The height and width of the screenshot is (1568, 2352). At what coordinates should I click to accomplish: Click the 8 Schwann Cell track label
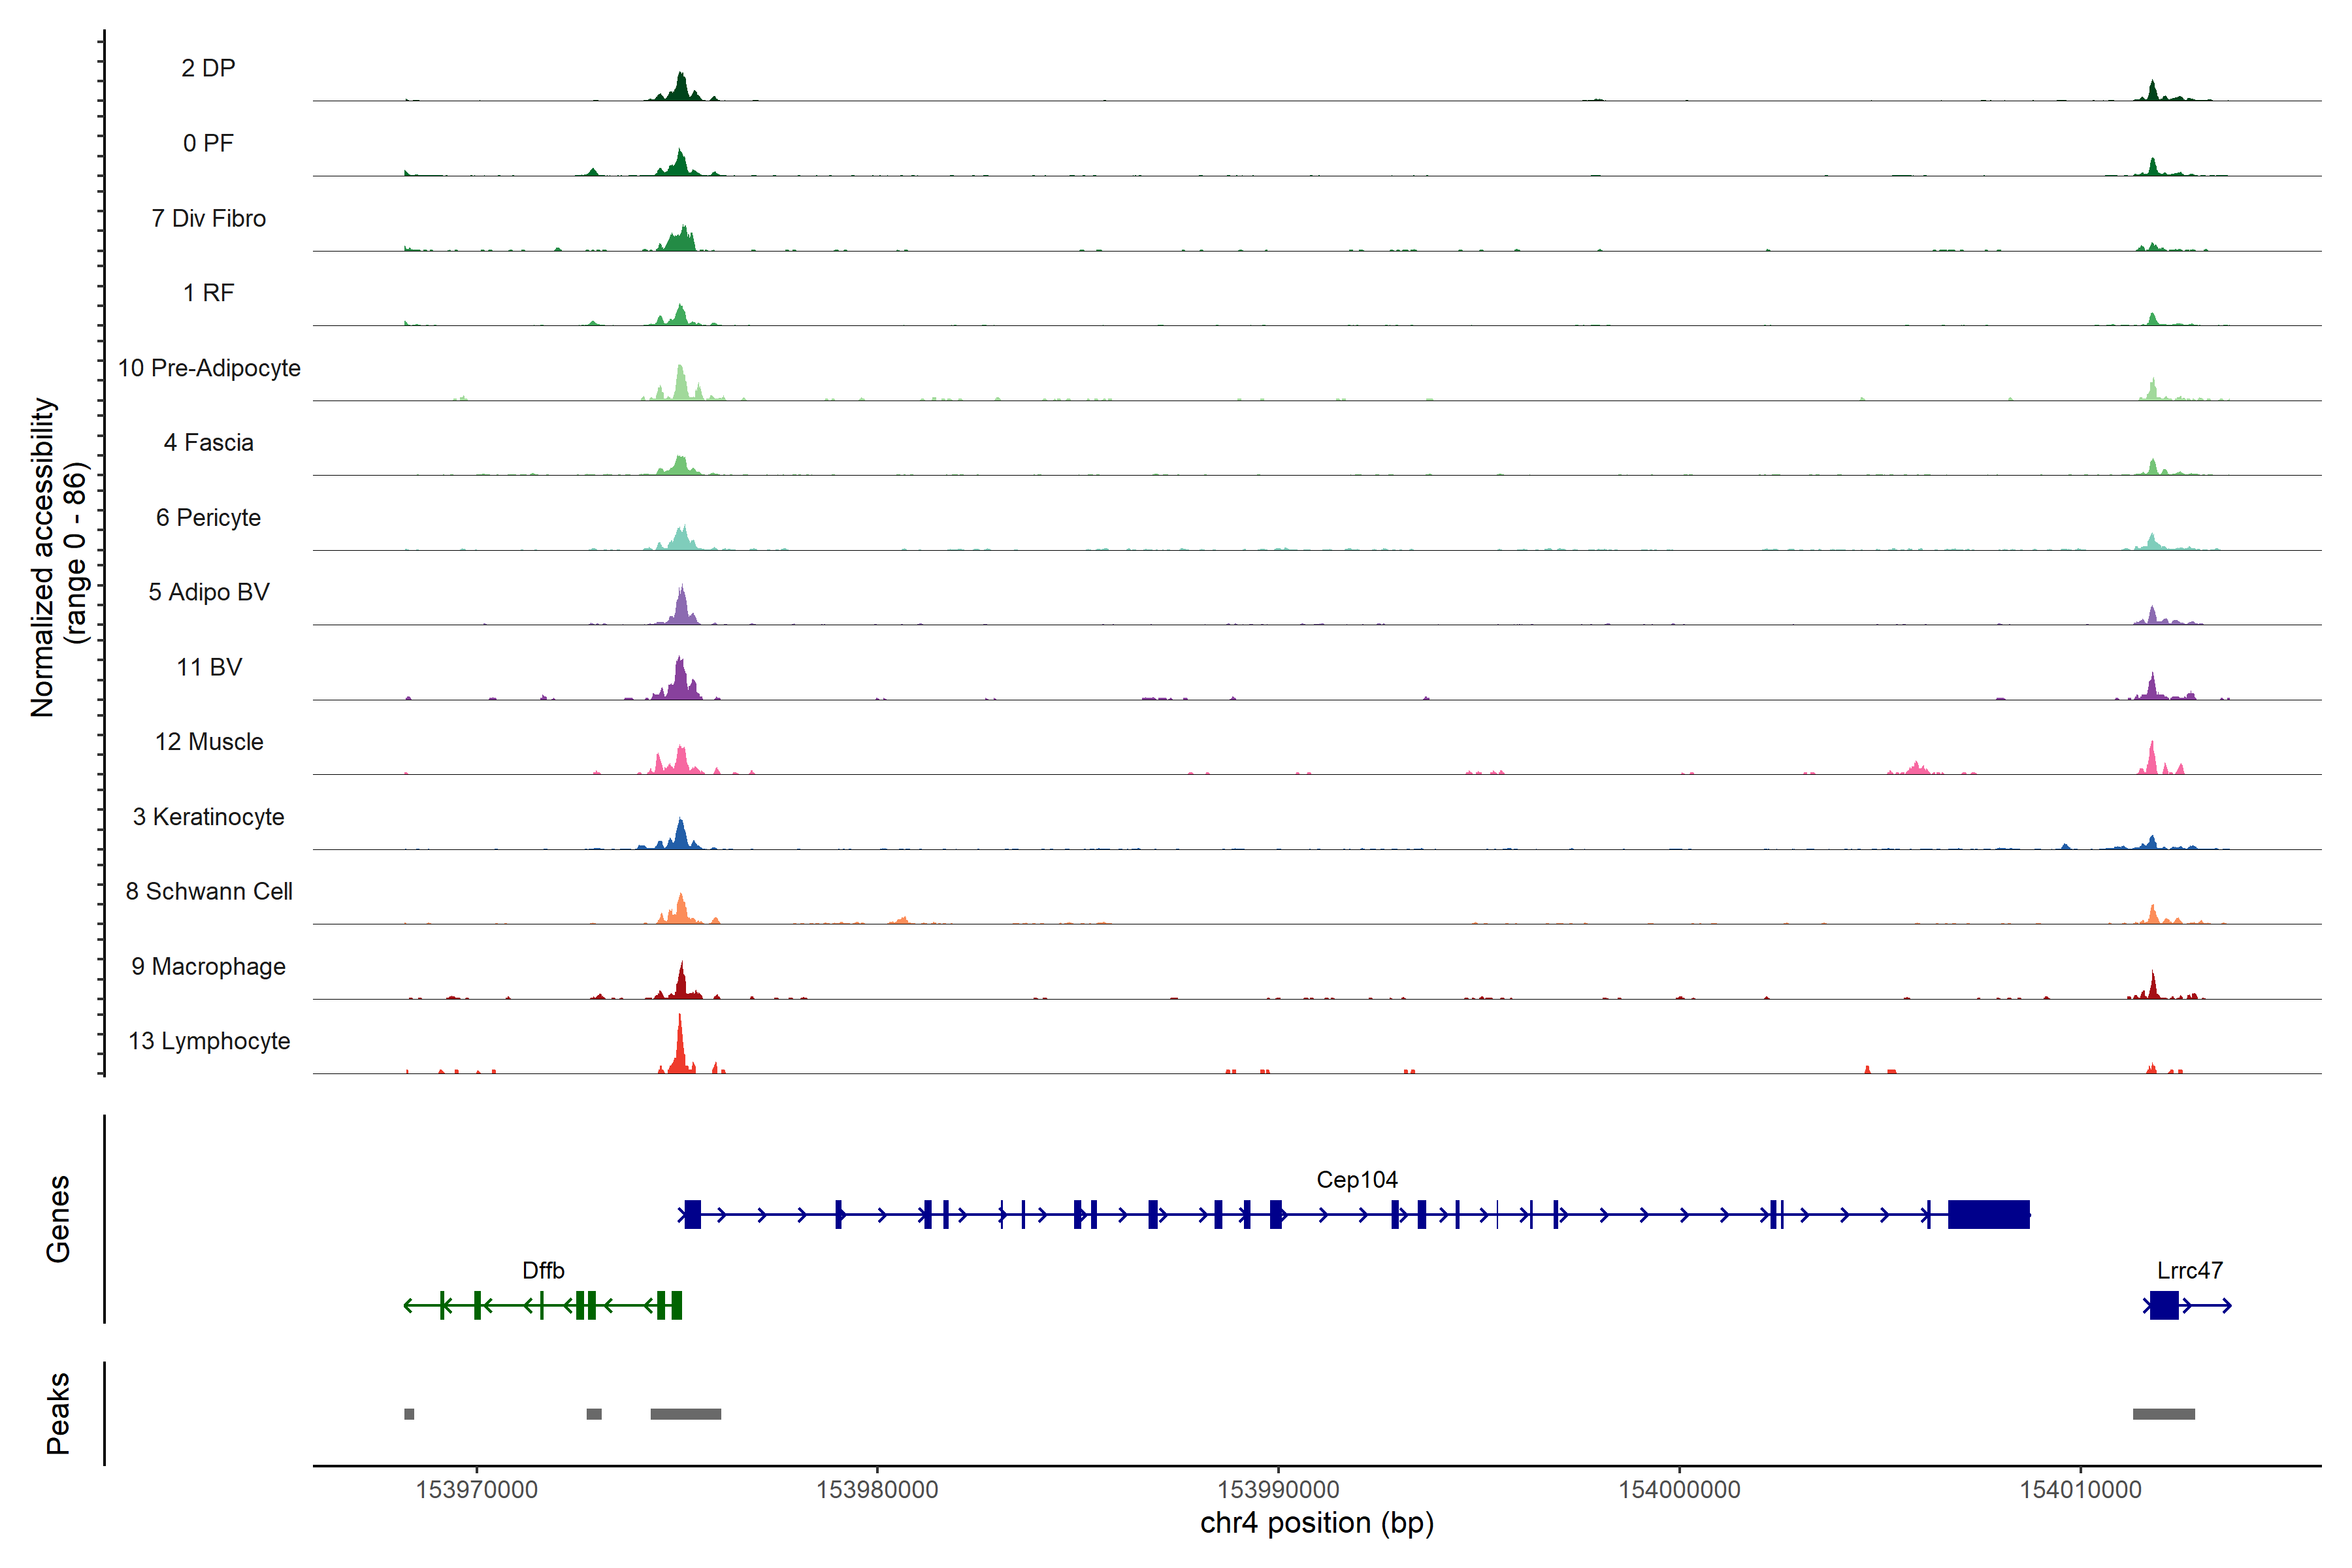[x=209, y=891]
